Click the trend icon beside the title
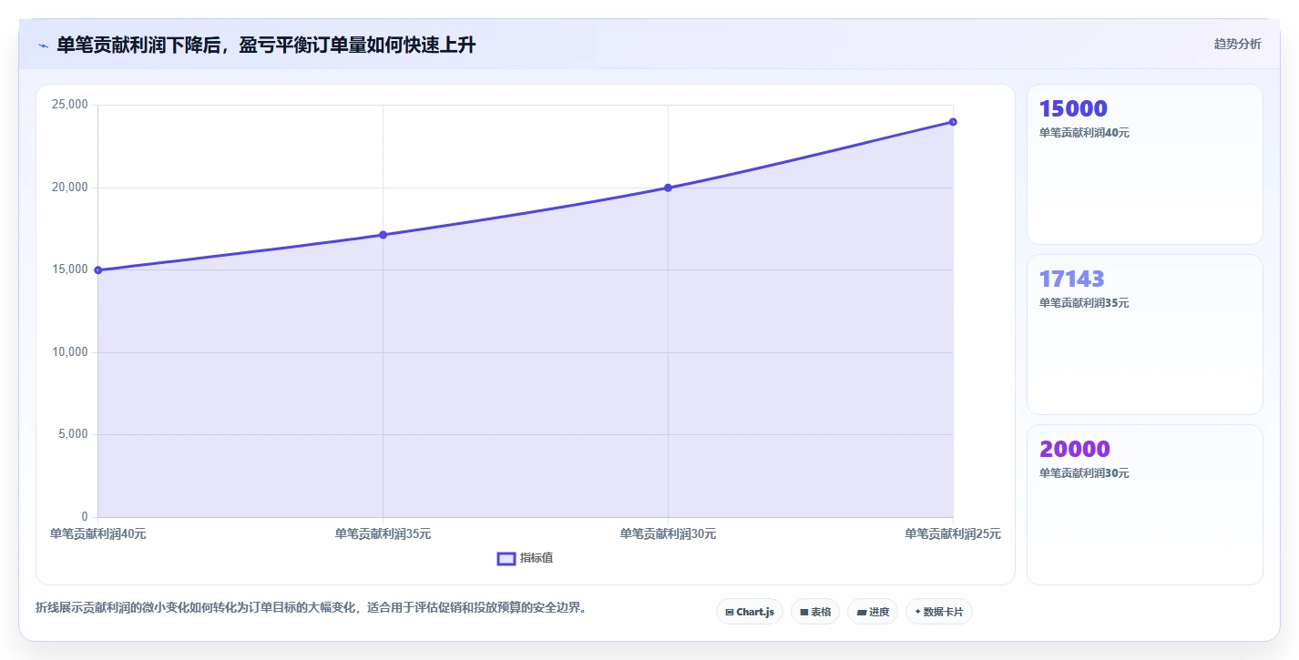Viewport: 1299px width, 660px height. point(43,46)
